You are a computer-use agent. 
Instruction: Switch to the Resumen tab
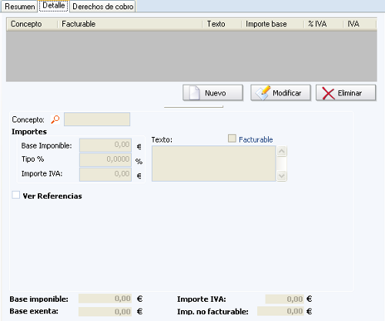click(x=19, y=6)
